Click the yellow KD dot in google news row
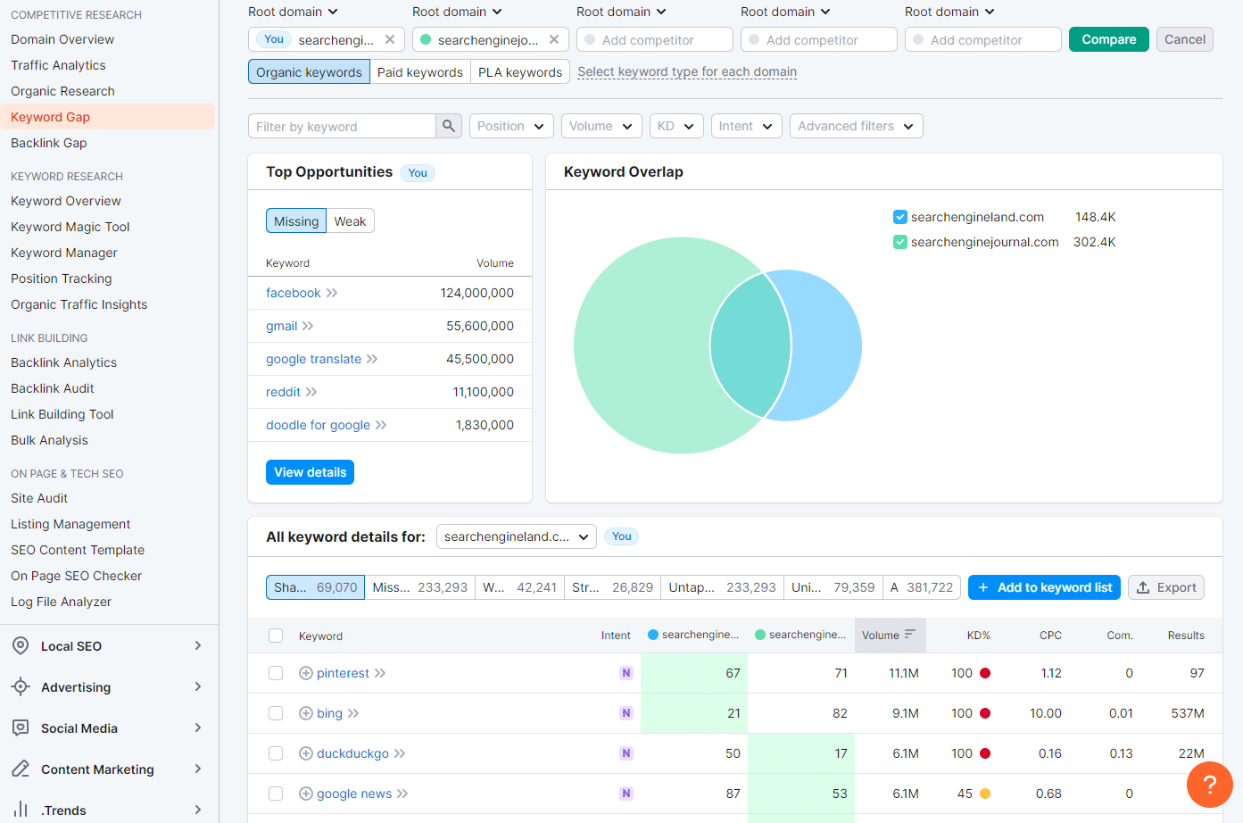Image resolution: width=1243 pixels, height=823 pixels. pos(985,794)
